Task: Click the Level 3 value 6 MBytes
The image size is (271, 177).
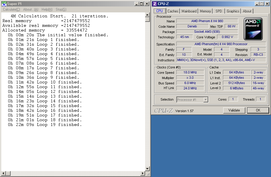Action: (236, 88)
